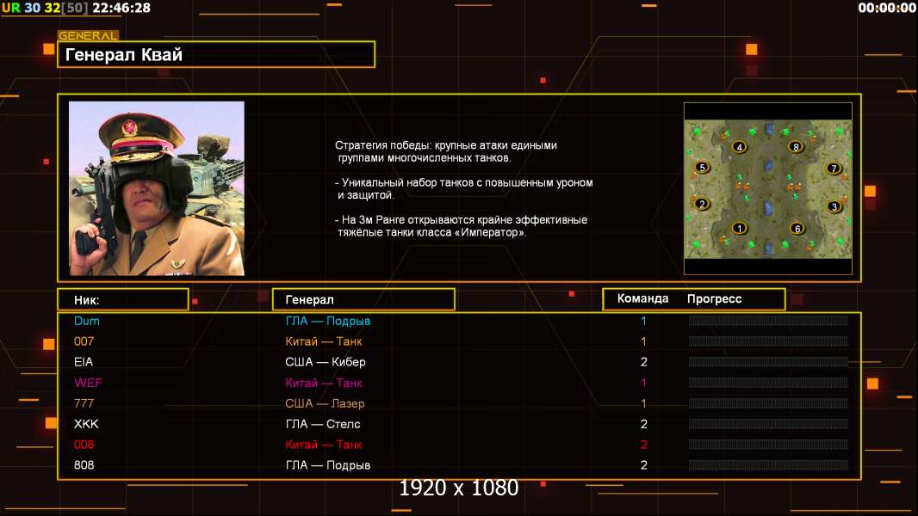Select the "Команда" column header

[x=642, y=299]
